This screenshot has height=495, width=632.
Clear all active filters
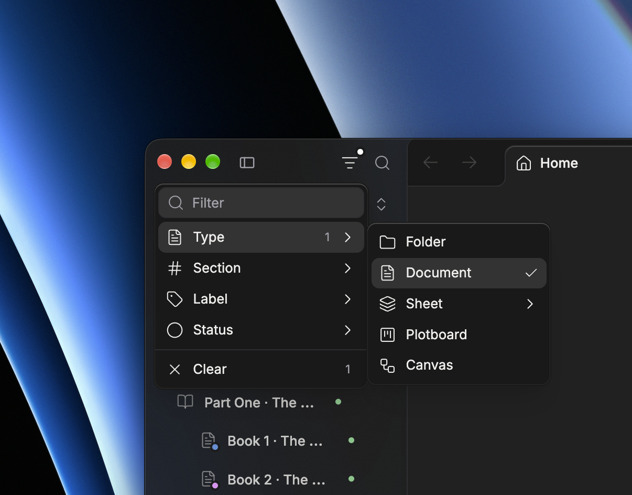[261, 369]
